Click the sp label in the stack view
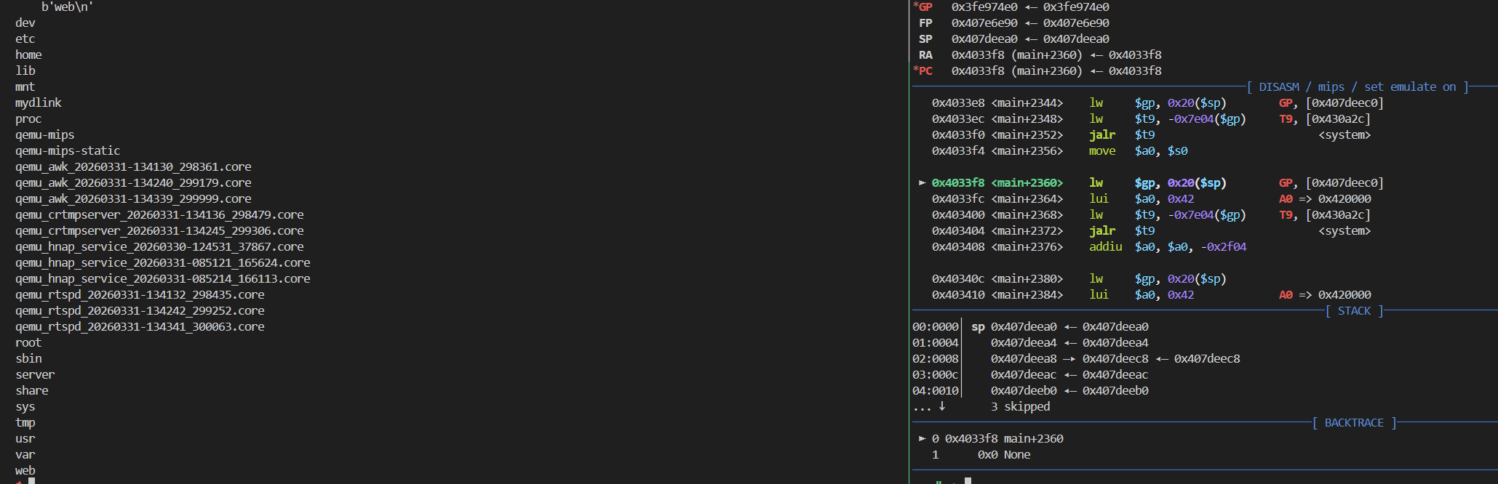This screenshot has width=1498, height=484. [978, 327]
